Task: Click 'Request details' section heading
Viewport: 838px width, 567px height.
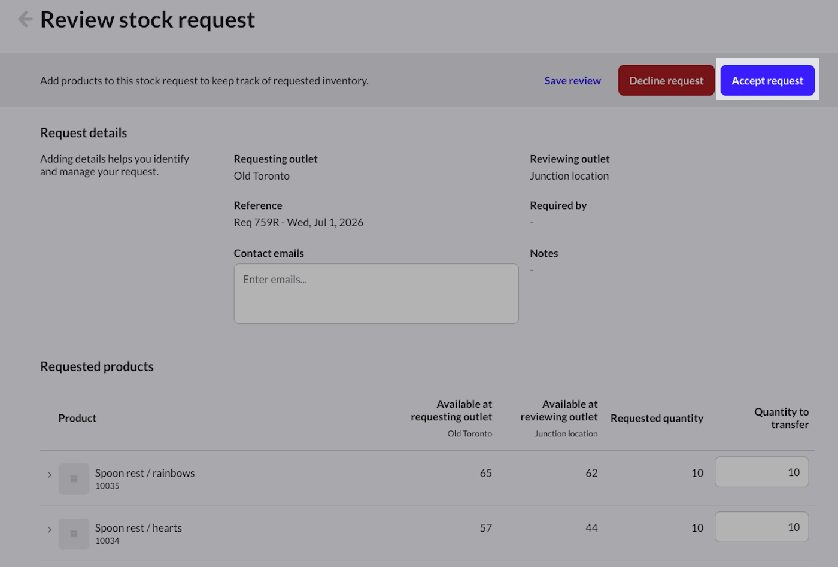Action: pos(84,133)
